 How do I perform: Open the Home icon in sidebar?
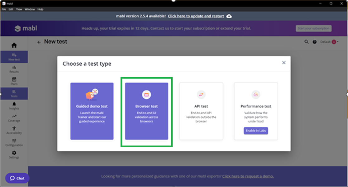tap(14, 45)
